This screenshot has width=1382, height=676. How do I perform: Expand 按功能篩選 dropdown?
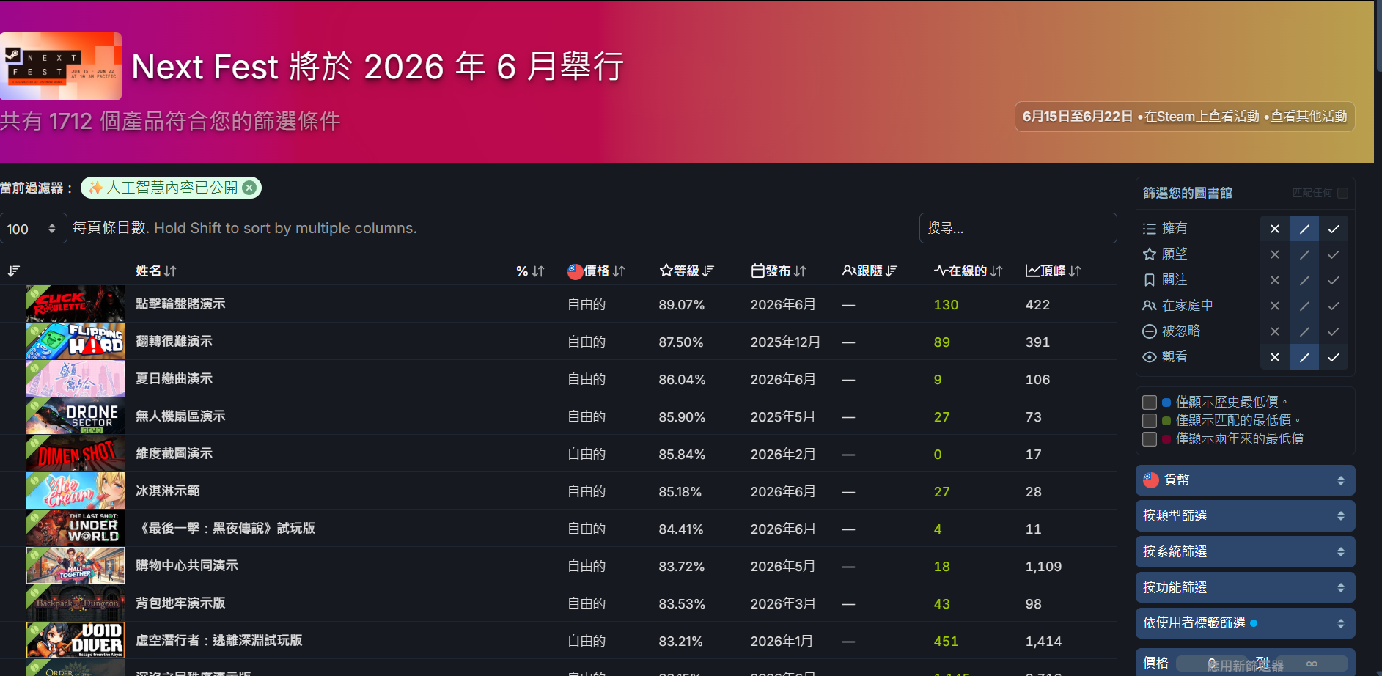pos(1245,587)
